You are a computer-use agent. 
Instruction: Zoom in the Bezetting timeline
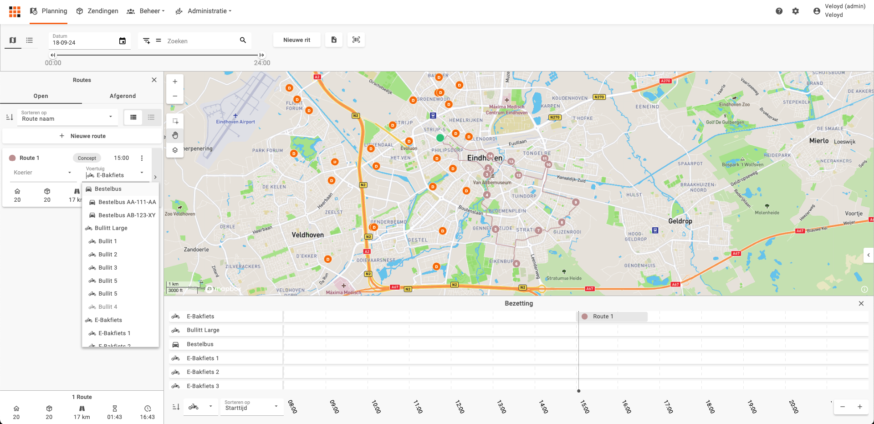click(x=860, y=407)
